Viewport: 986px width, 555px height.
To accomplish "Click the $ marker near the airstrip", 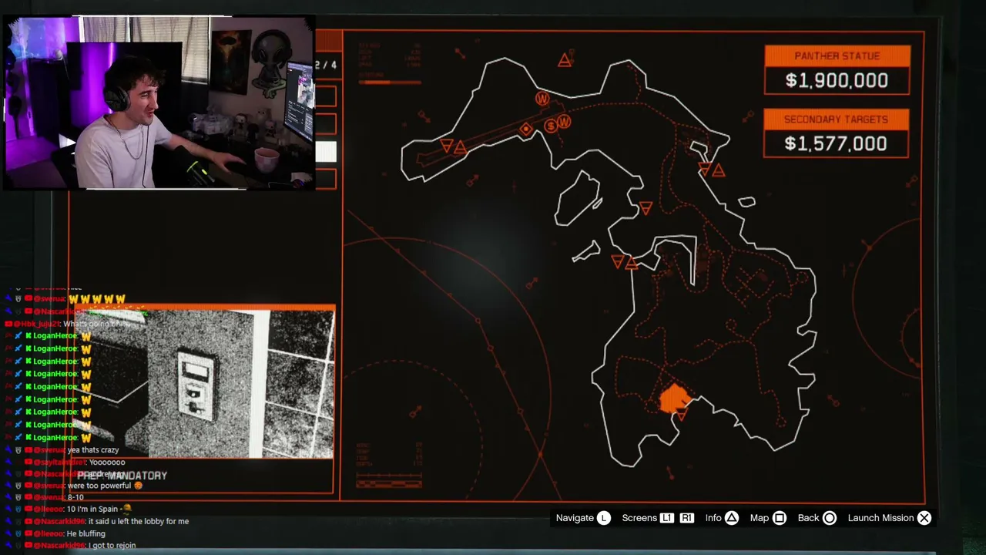I will (x=551, y=126).
